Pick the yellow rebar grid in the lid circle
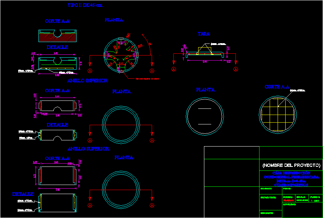This screenshot has height=218, width=323. click(x=278, y=115)
